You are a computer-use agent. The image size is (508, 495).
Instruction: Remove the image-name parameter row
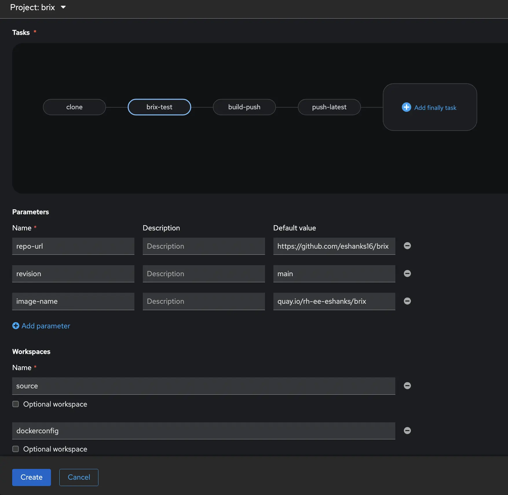click(407, 301)
